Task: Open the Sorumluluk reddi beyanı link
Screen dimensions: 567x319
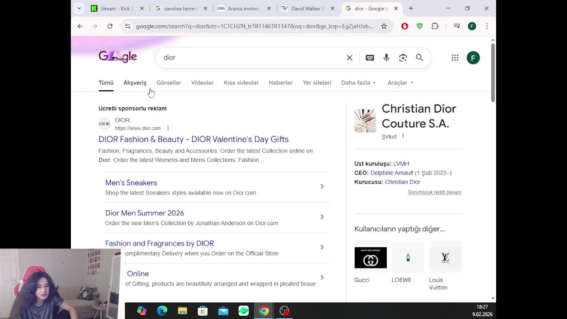Action: coord(435,192)
